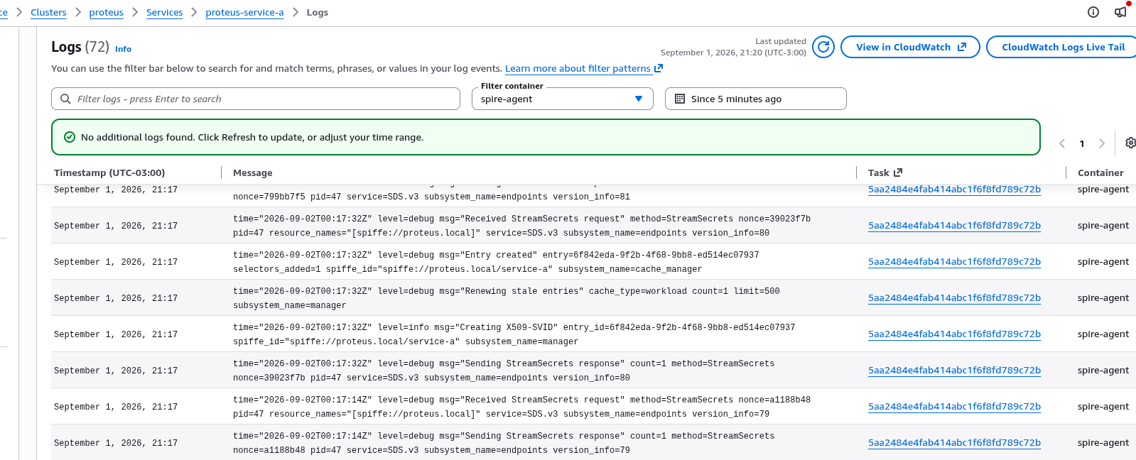The image size is (1136, 460).
Task: Open task link for Received request nonce=39023f7b row
Action: click(954, 226)
